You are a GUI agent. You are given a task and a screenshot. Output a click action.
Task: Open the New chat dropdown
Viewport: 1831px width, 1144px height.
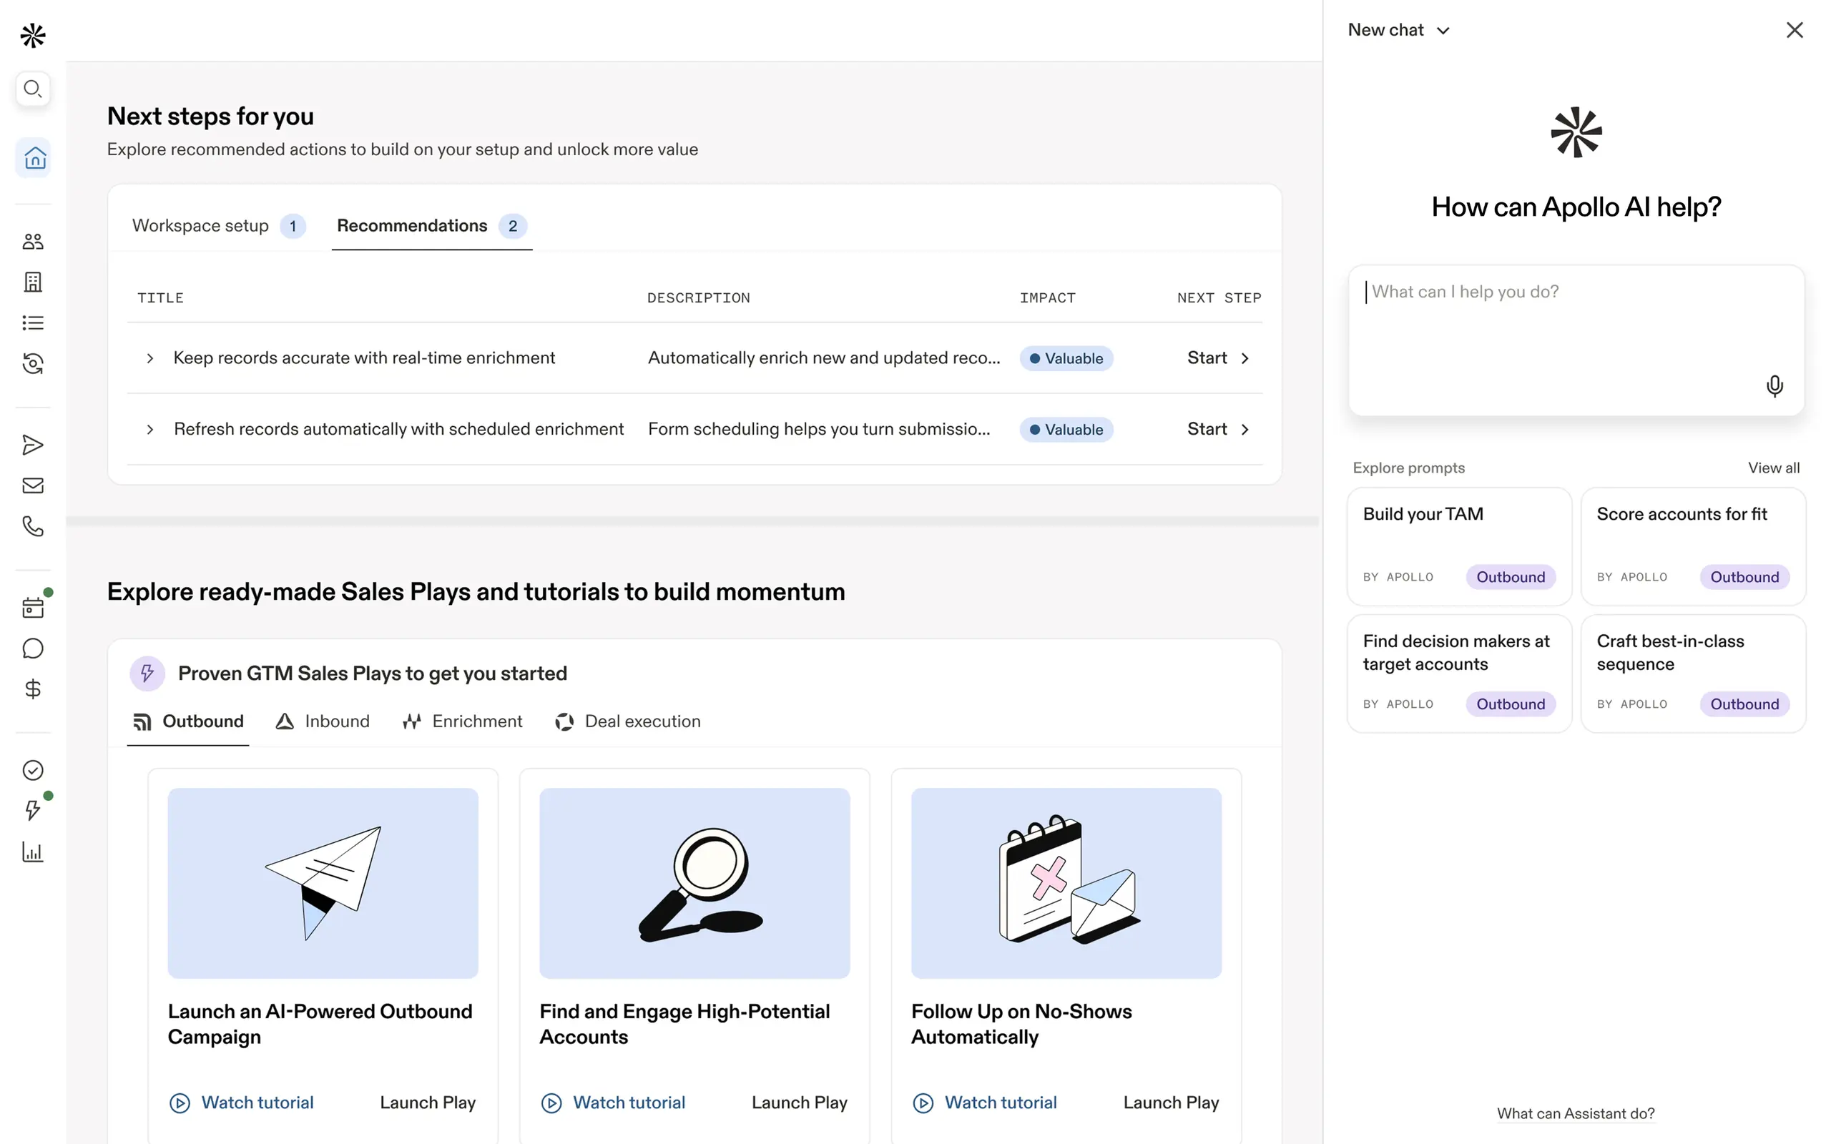(1398, 30)
